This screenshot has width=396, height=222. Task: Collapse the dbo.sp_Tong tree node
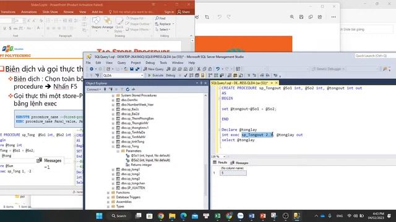point(113,146)
